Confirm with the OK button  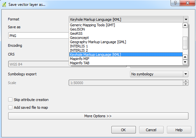pos(123,130)
